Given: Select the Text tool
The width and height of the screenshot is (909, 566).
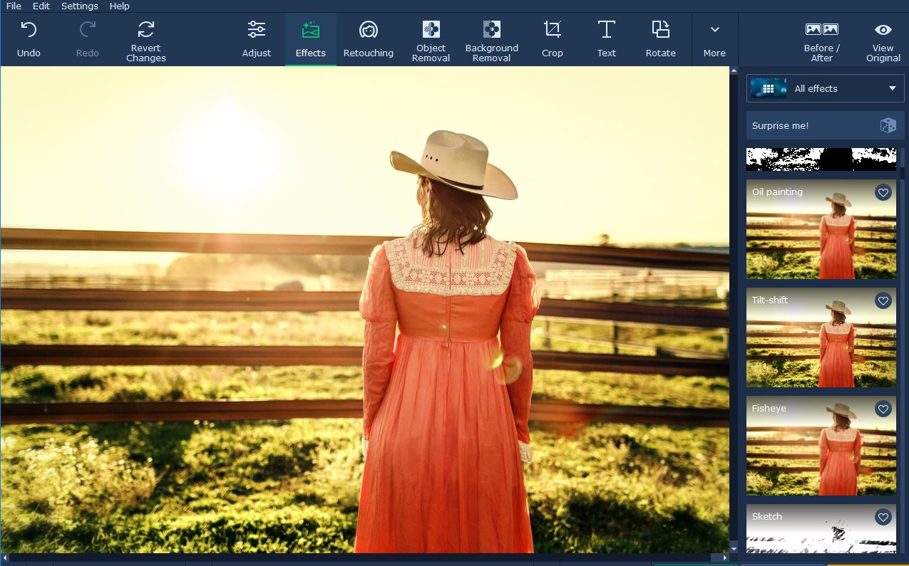Looking at the screenshot, I should [x=606, y=39].
